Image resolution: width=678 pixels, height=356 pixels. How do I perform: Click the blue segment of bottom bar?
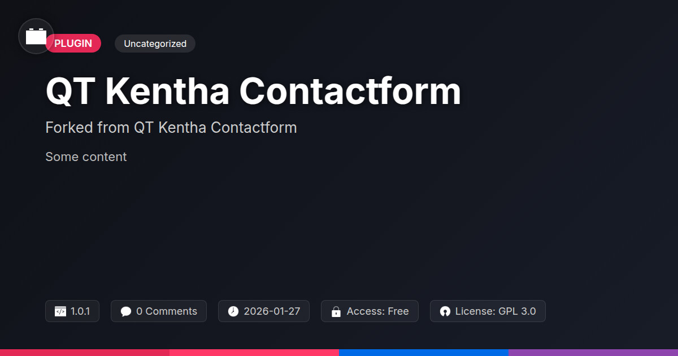click(424, 353)
